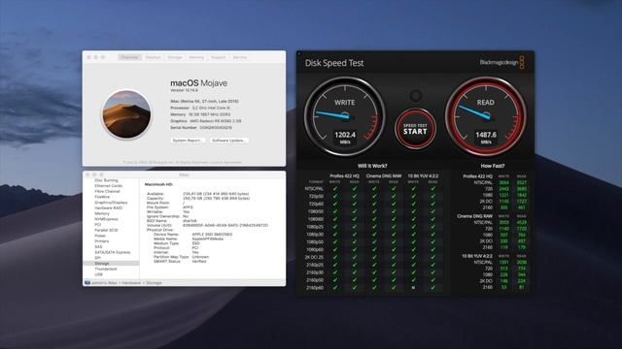Screen dimensions: 622x349
Task: Click the settings gear above Speed Test Start
Action: [415, 96]
